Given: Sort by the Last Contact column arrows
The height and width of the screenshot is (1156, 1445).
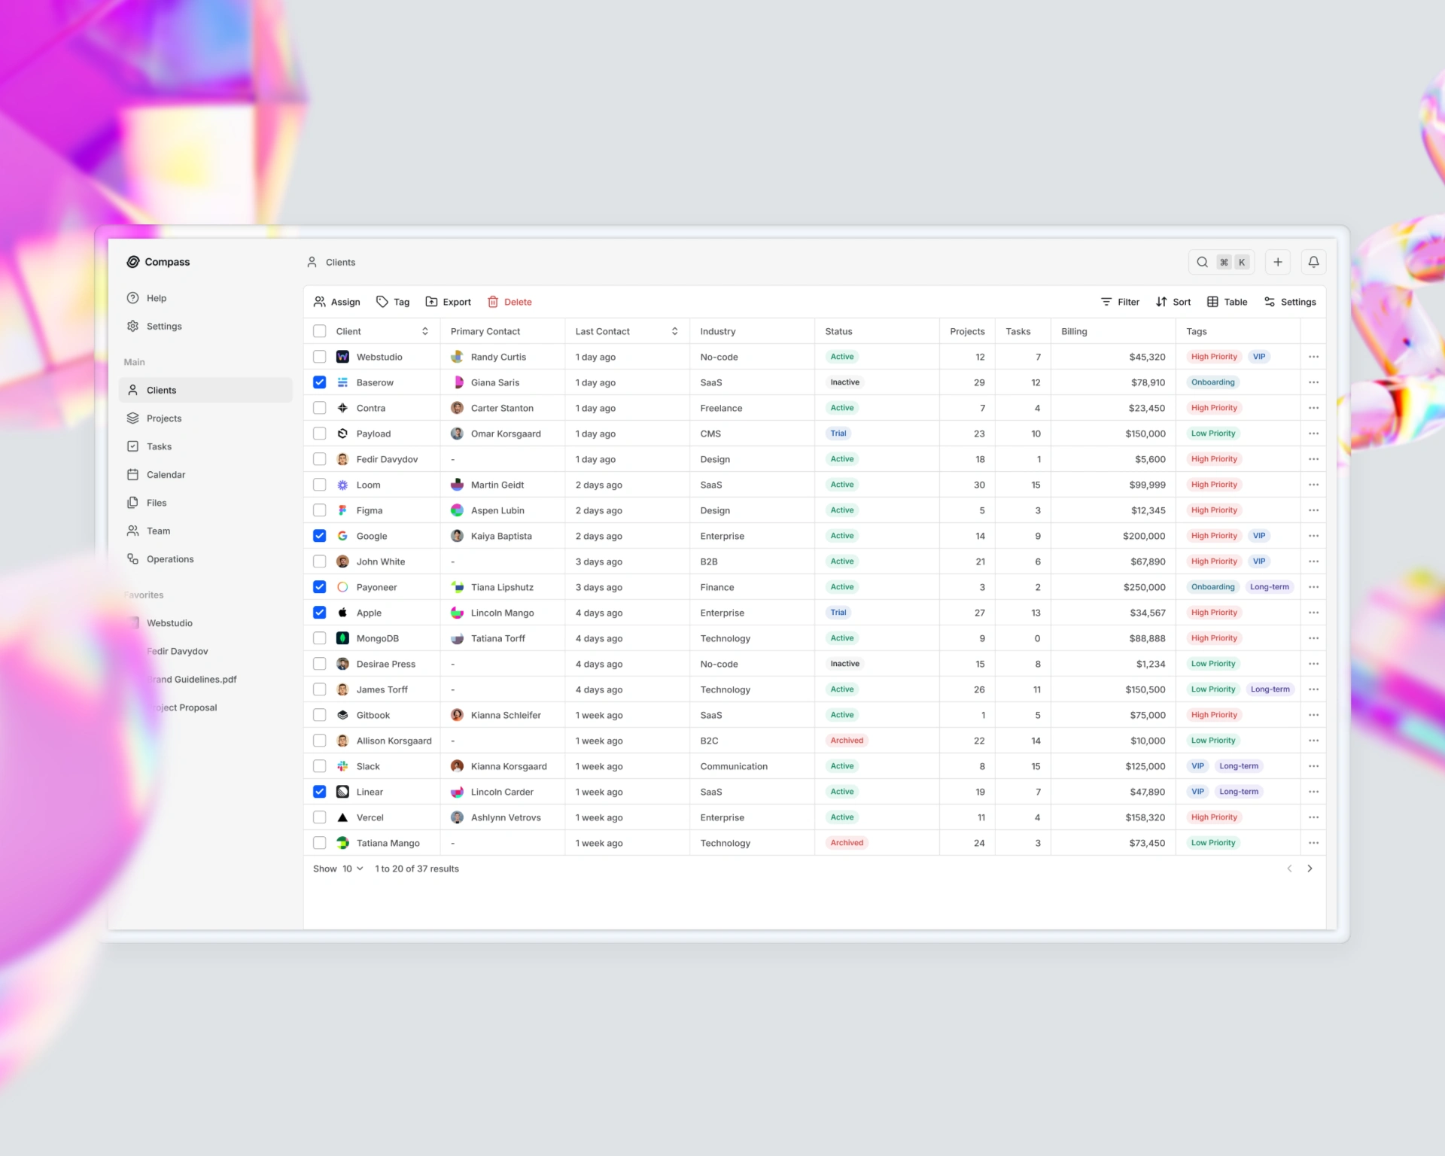Looking at the screenshot, I should point(674,331).
